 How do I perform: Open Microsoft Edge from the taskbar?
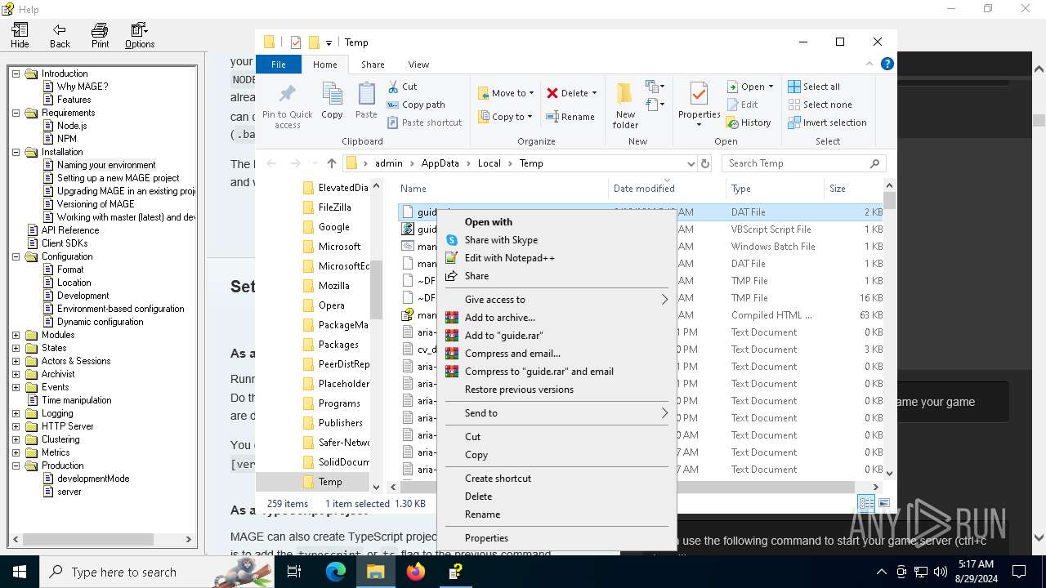click(336, 572)
